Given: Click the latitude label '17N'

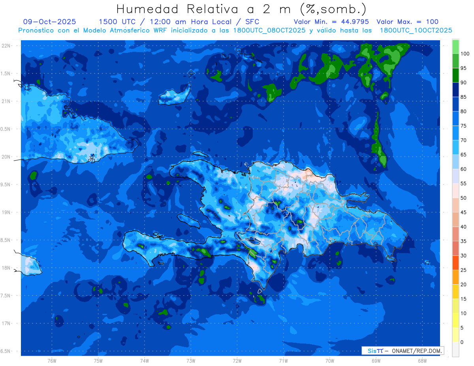Looking at the screenshot, I should 6,323.
